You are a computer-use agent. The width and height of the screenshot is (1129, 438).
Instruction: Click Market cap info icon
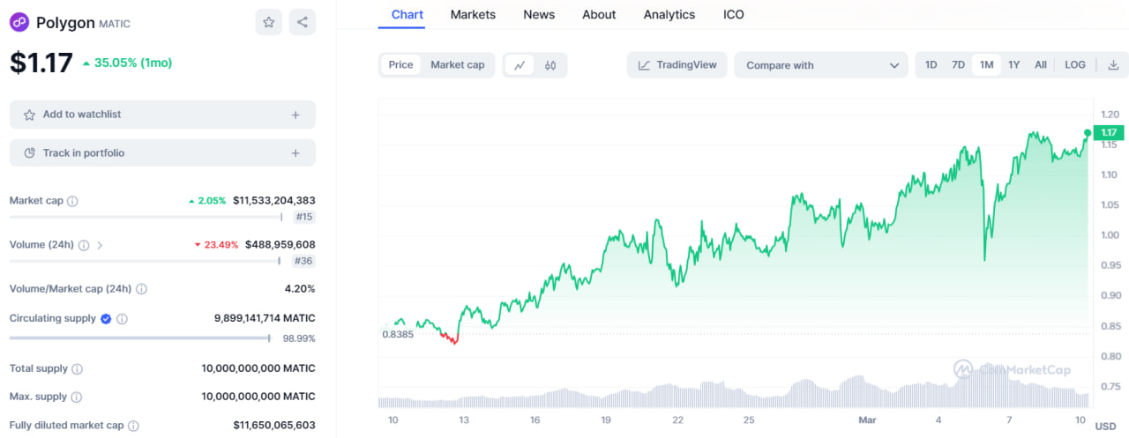72,201
